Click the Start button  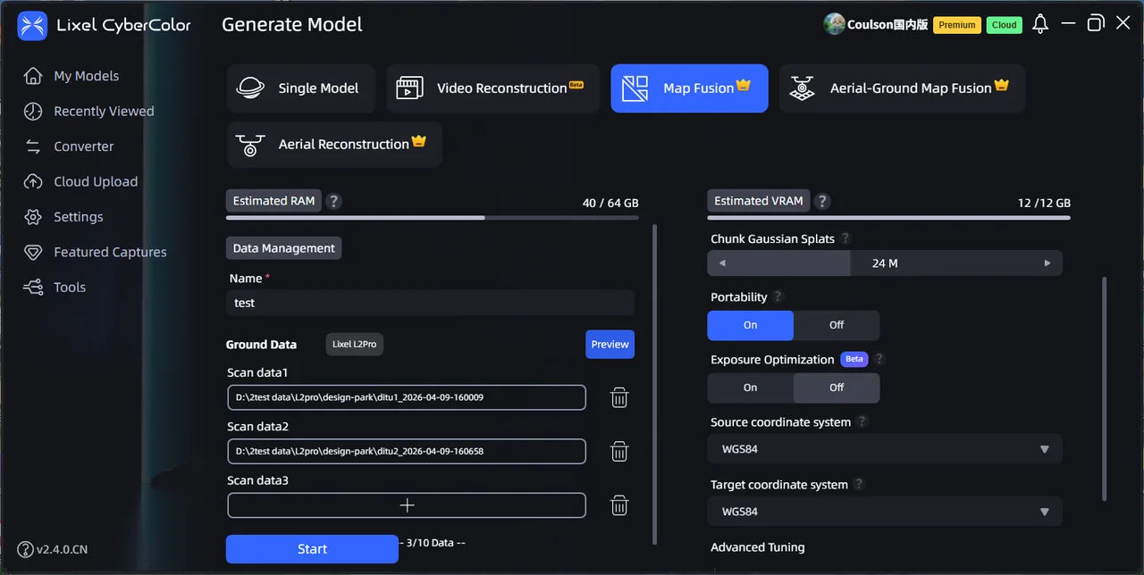pos(312,549)
